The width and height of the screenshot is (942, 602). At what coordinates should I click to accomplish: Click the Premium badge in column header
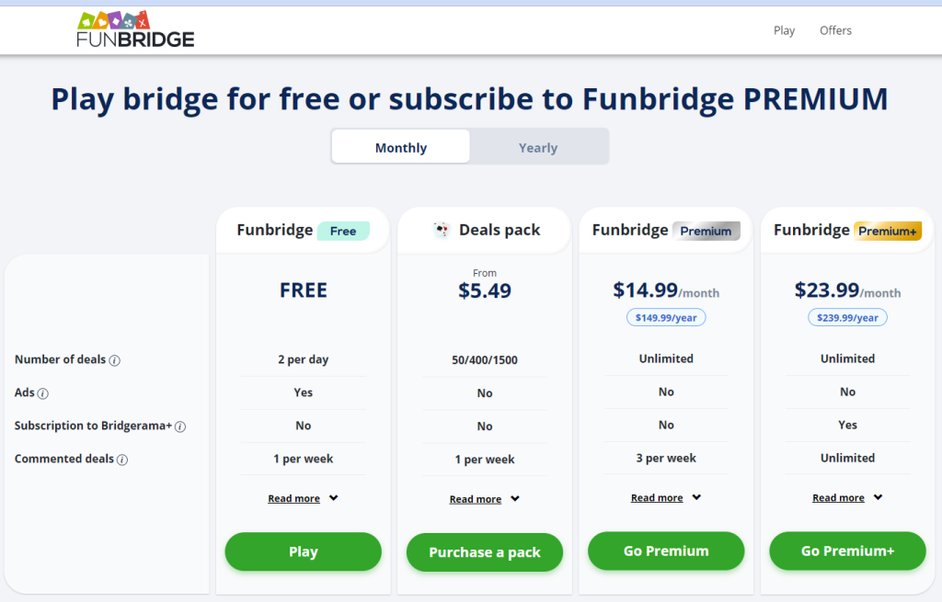706,231
